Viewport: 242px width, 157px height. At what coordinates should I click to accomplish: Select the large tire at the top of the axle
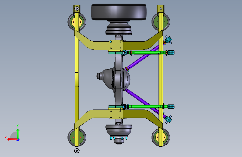[119, 12]
